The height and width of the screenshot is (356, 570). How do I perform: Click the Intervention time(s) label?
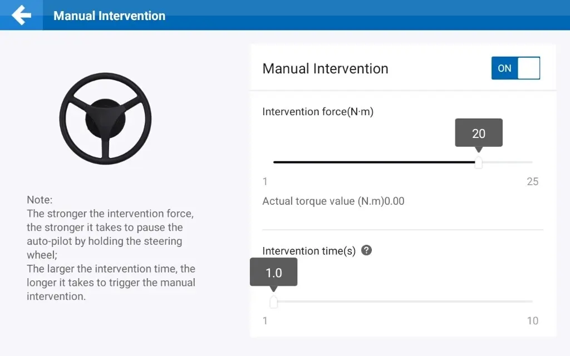[308, 251]
